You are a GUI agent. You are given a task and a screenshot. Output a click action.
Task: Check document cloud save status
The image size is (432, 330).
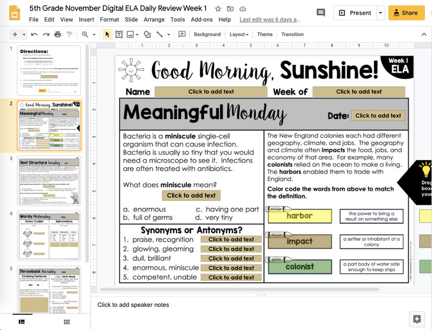[x=242, y=8]
